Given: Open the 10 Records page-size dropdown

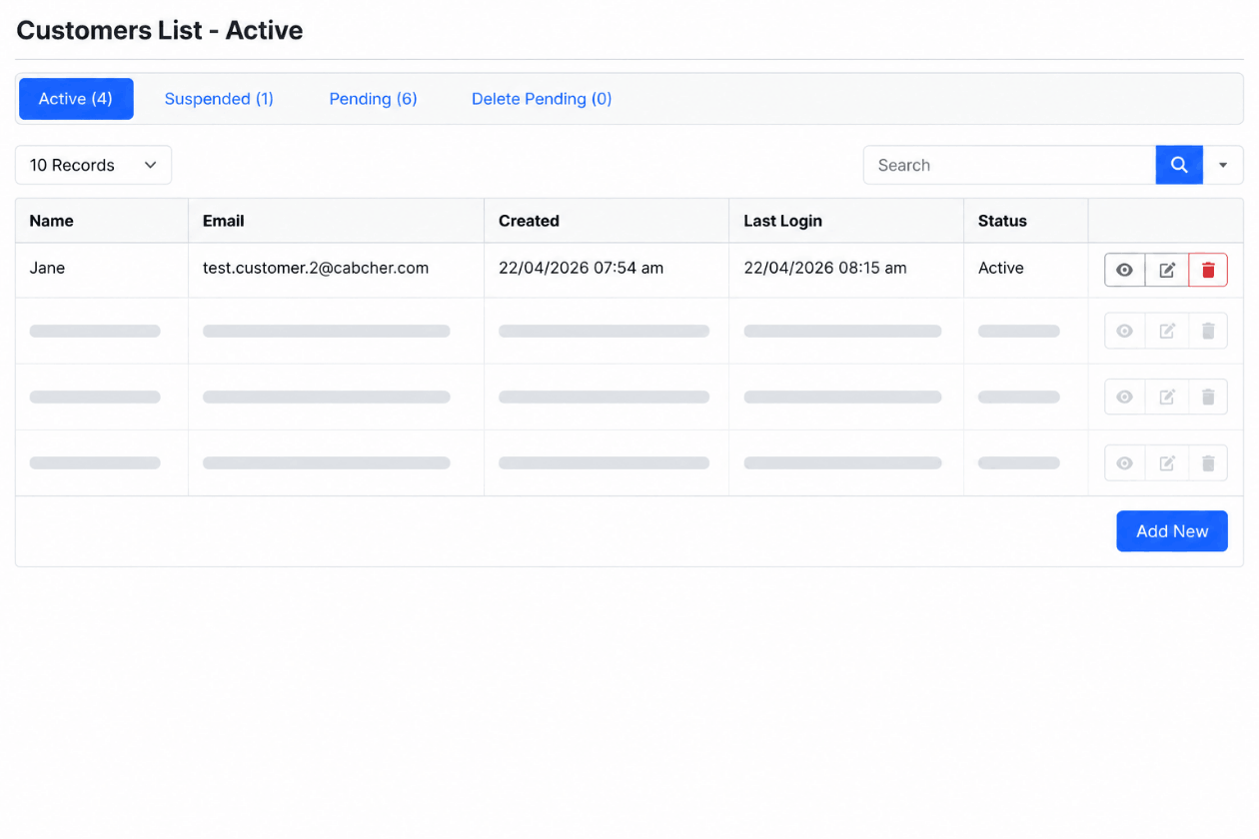Looking at the screenshot, I should (93, 165).
